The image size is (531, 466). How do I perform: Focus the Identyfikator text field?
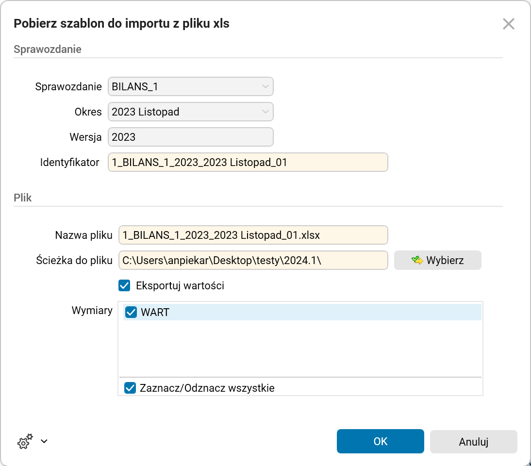click(248, 162)
